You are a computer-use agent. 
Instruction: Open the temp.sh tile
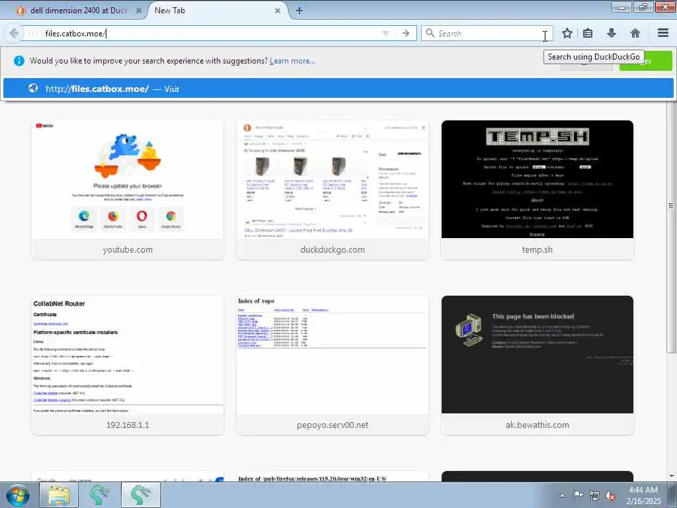tap(537, 190)
